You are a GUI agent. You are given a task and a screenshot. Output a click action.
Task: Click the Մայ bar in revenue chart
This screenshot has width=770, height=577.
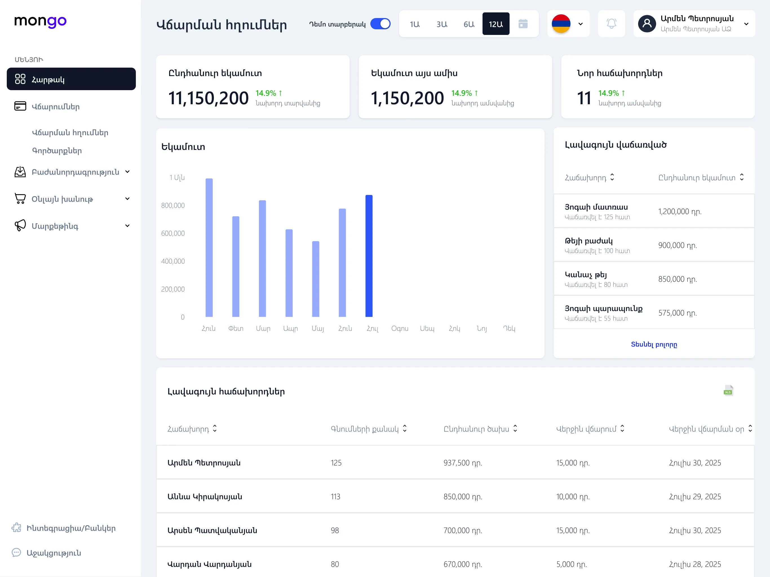pyautogui.click(x=315, y=279)
